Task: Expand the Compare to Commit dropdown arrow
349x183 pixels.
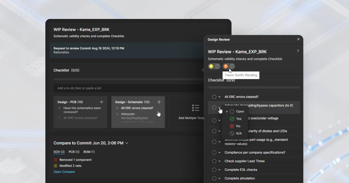Action: (x=127, y=143)
